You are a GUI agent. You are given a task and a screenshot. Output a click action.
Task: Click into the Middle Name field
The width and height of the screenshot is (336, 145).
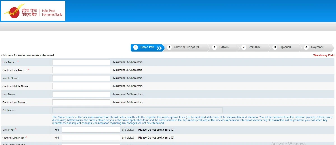pos(81,78)
